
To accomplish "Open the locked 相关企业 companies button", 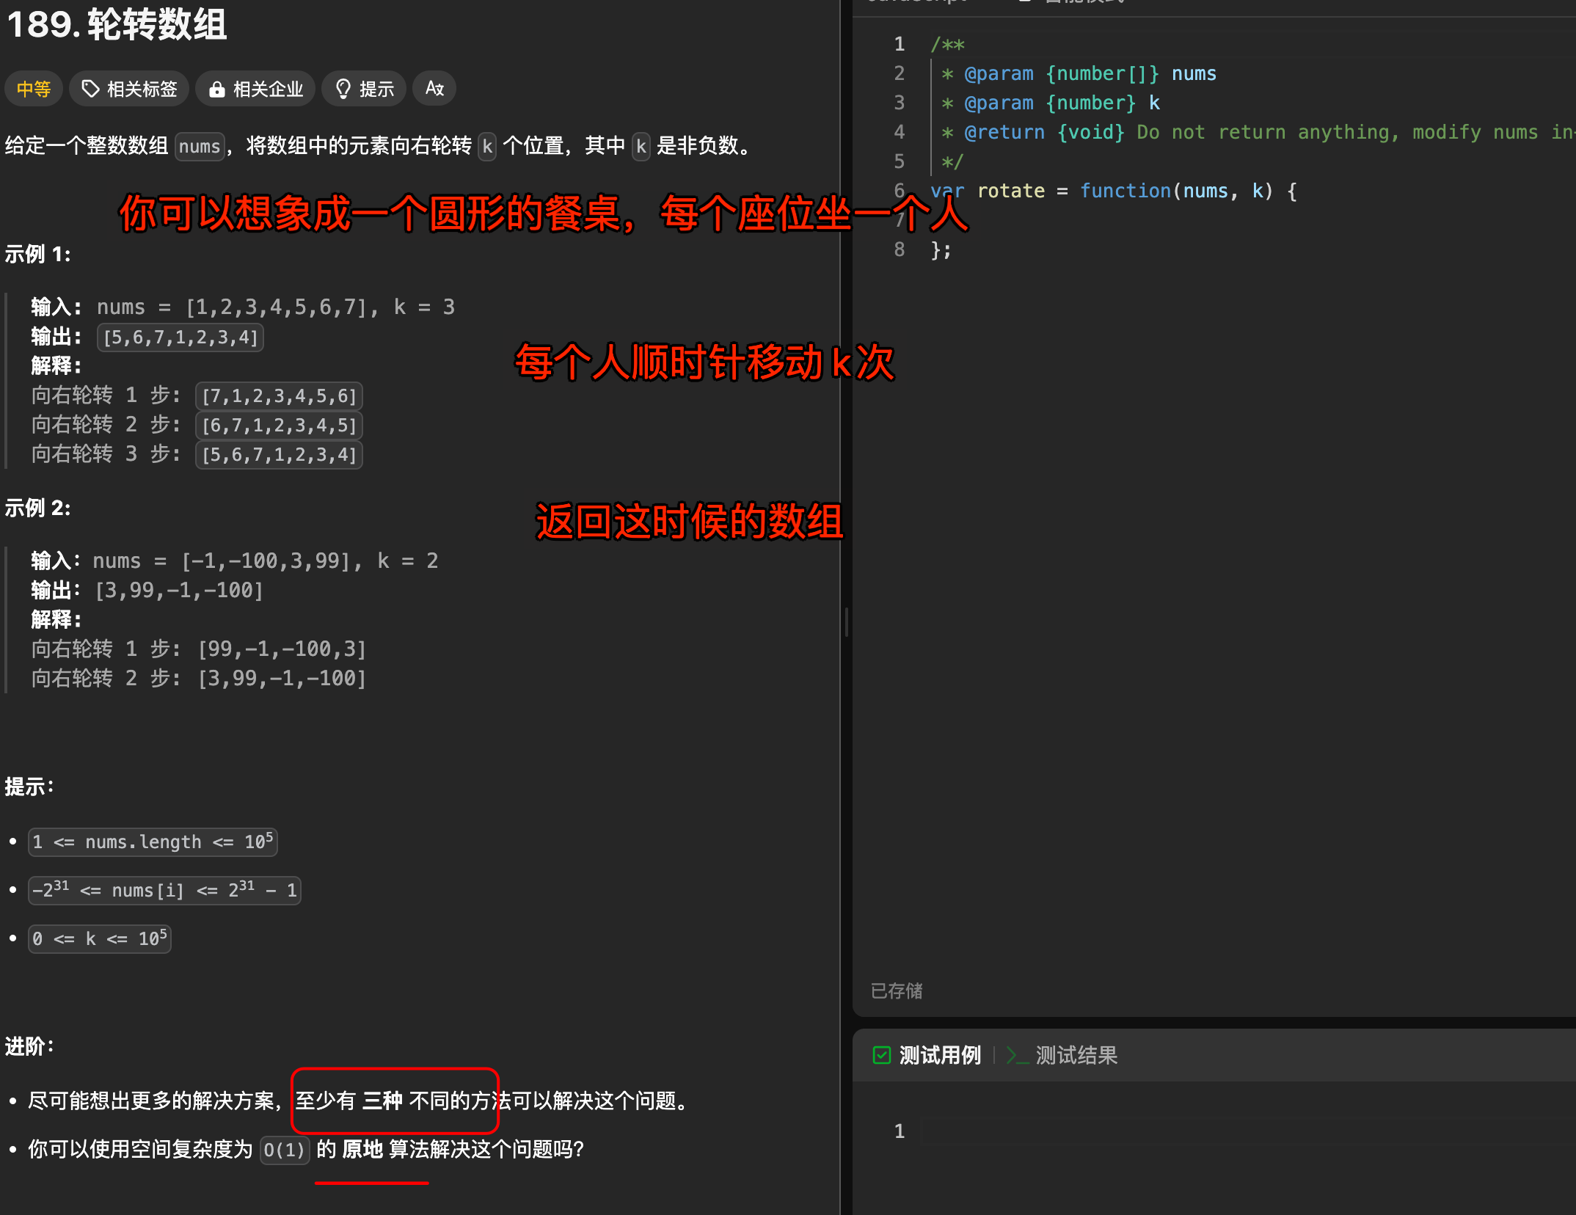I will [x=255, y=89].
